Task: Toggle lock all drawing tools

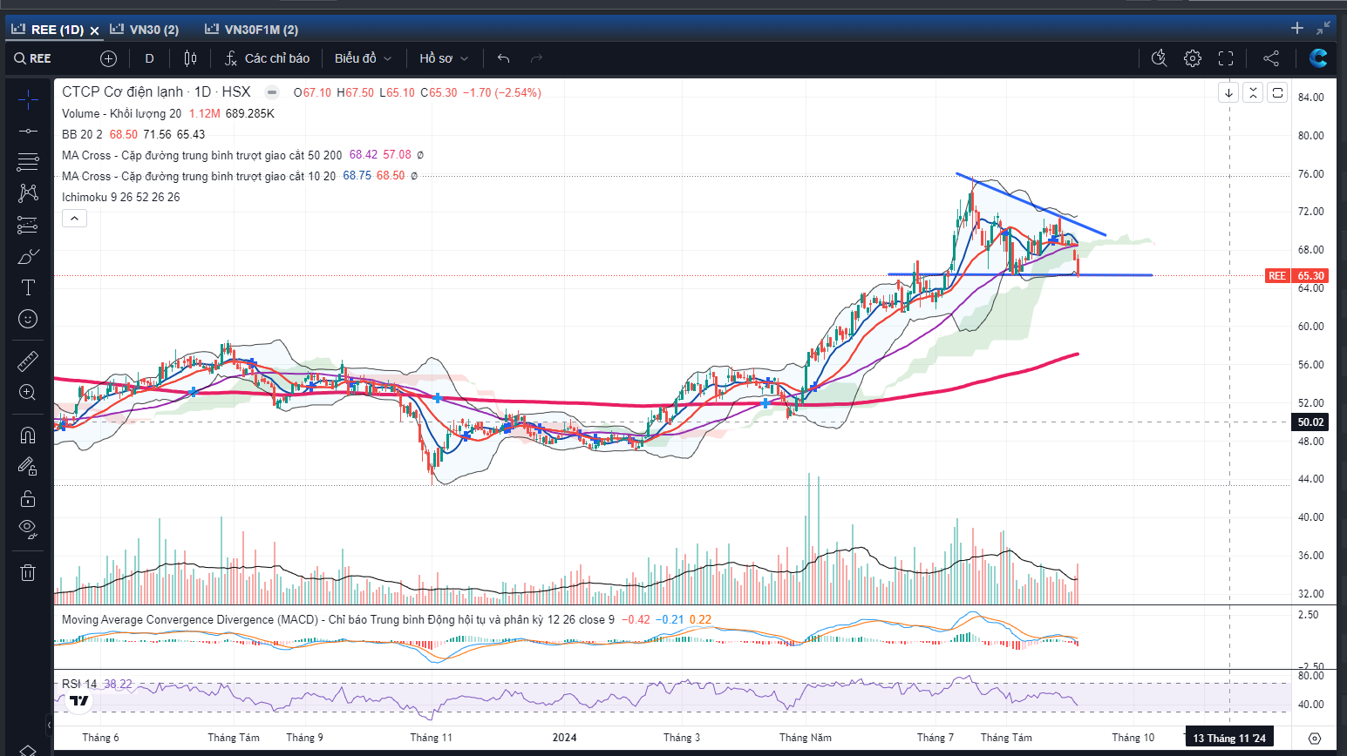Action: [x=28, y=498]
